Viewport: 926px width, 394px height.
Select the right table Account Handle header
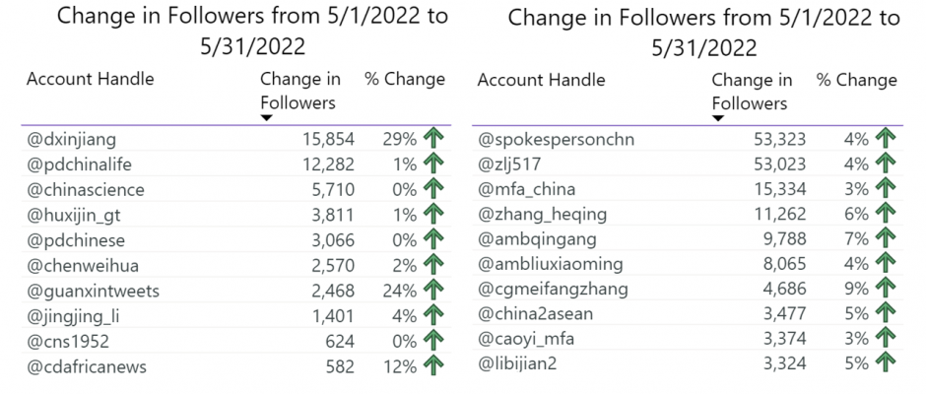[x=542, y=80]
